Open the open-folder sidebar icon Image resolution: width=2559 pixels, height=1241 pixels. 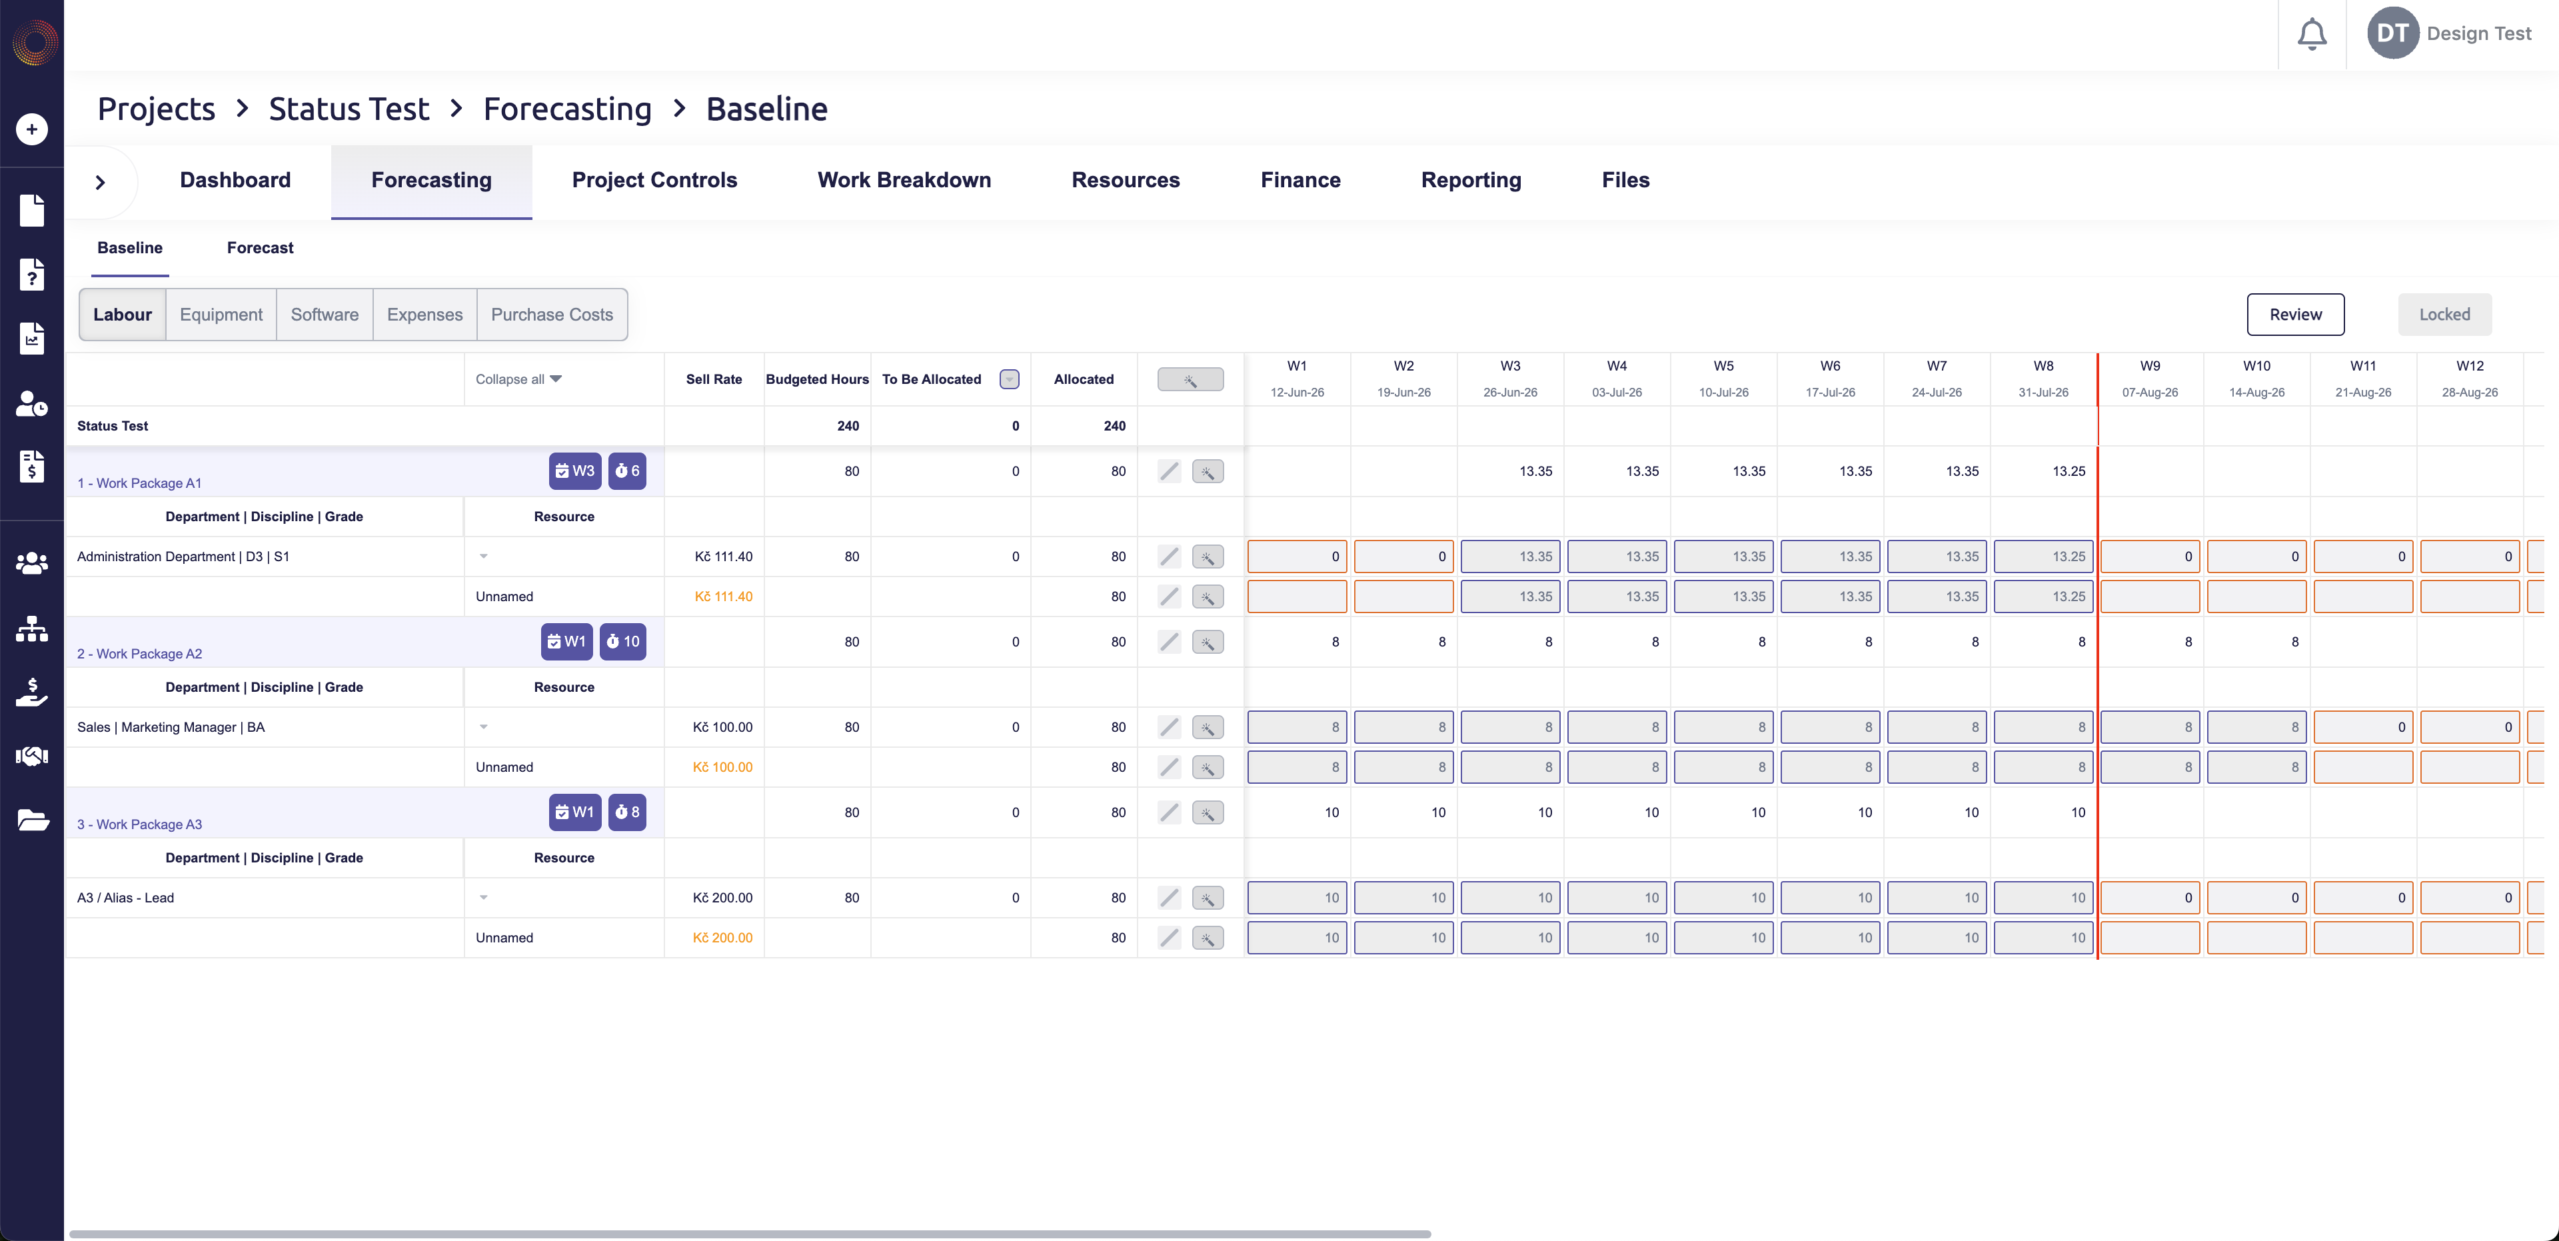32,820
